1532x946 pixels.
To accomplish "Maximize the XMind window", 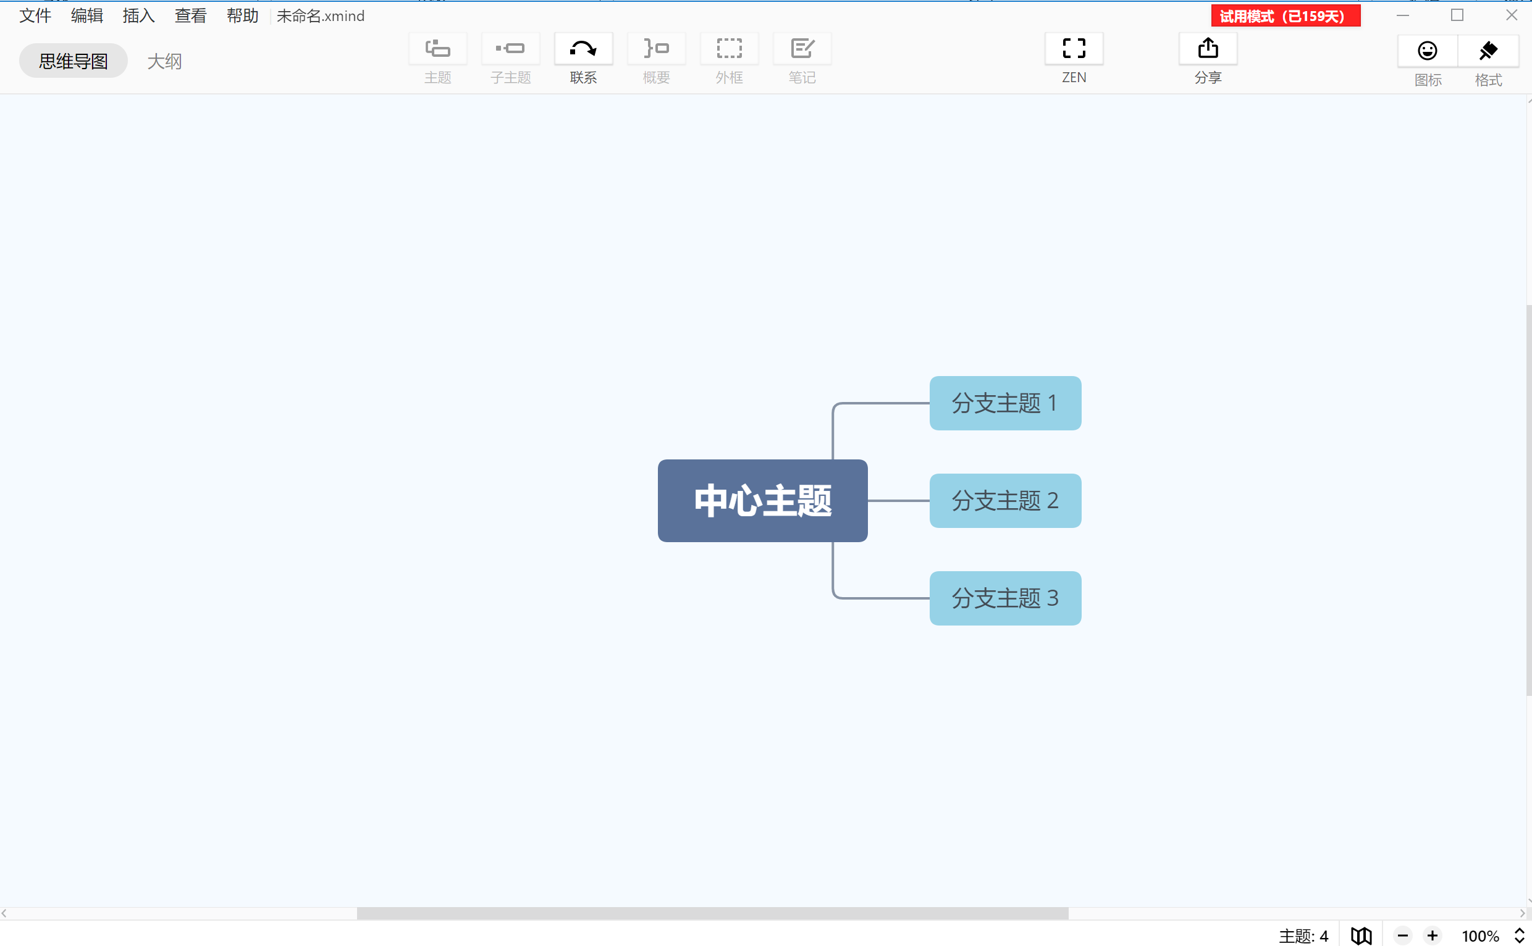I will pyautogui.click(x=1457, y=15).
